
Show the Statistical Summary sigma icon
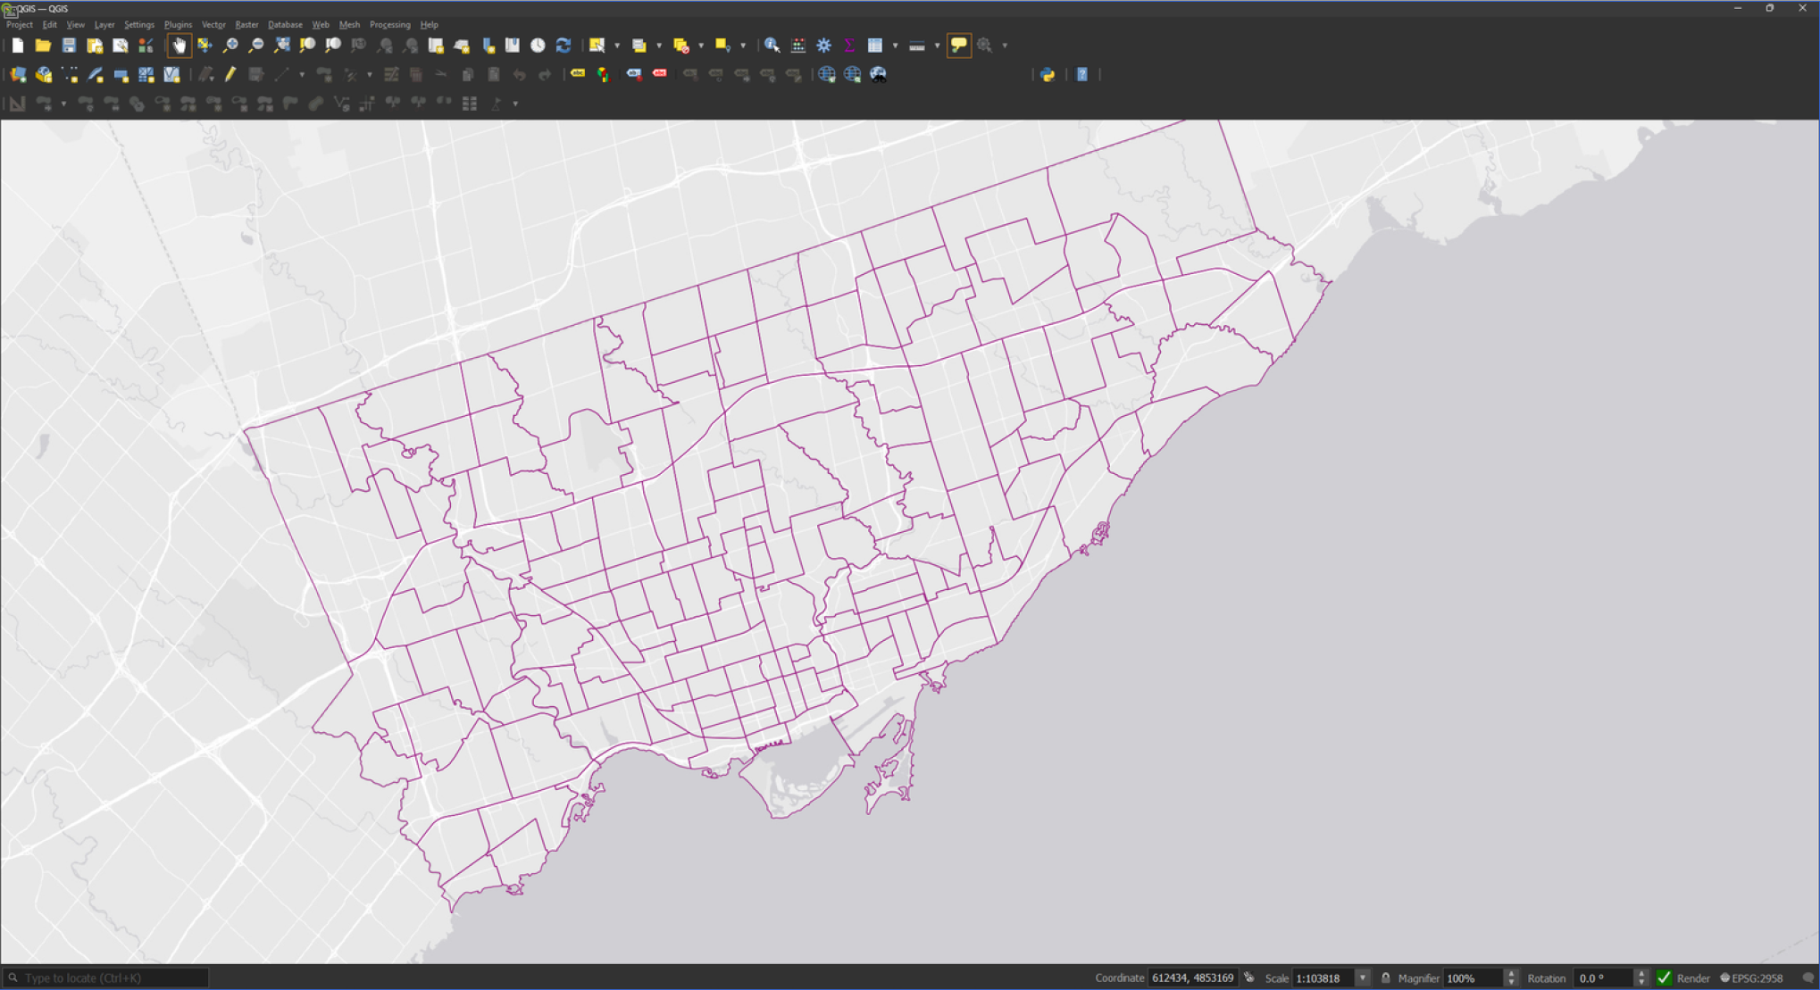[x=849, y=46]
